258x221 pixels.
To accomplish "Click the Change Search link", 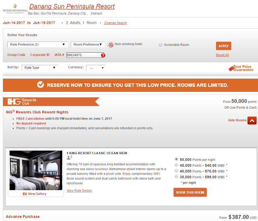I will click(116, 23).
